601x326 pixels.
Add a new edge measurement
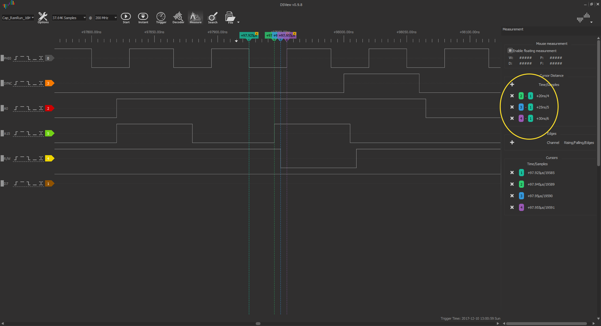tap(512, 143)
